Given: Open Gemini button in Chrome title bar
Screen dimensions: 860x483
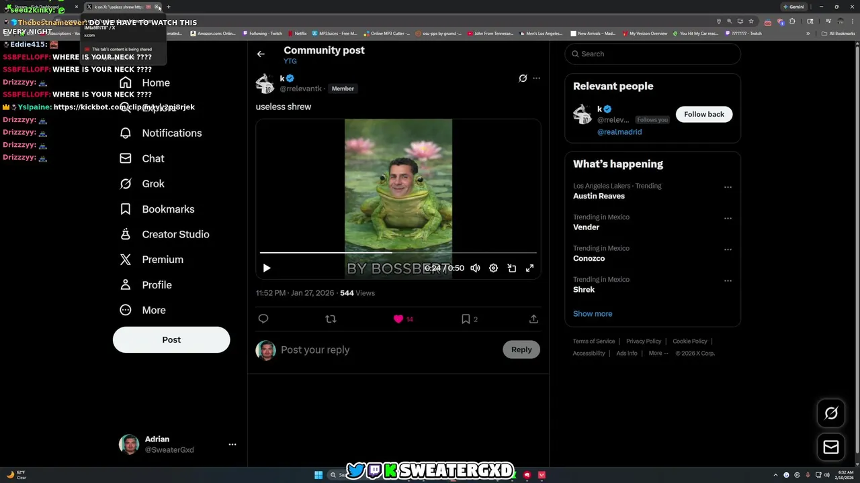Looking at the screenshot, I should tap(793, 7).
